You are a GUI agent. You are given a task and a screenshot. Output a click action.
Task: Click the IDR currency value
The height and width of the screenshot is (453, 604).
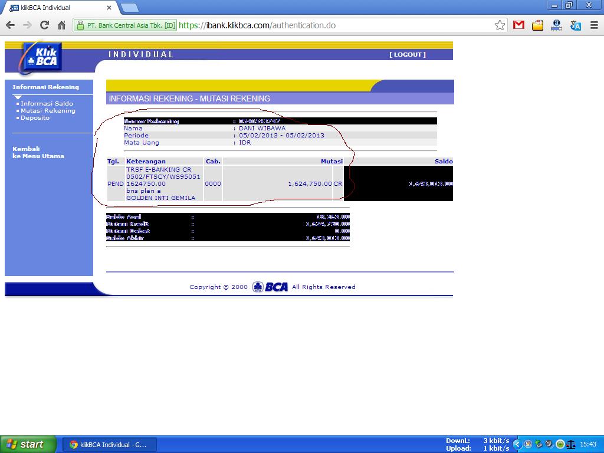[x=245, y=143]
